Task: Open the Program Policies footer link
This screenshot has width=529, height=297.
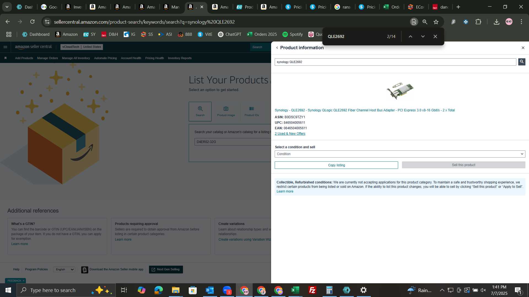Action: (36, 269)
